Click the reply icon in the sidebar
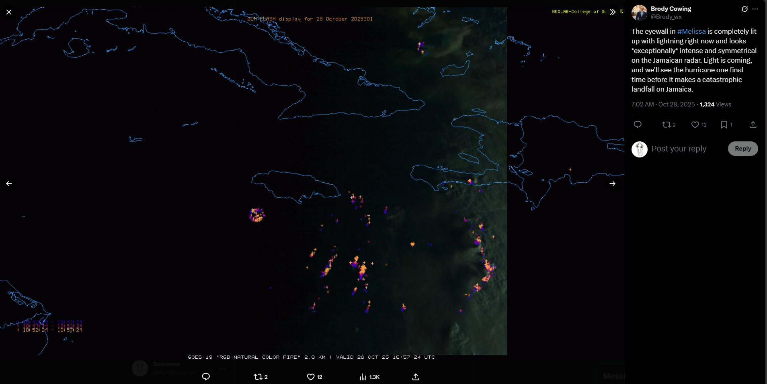Screen dimensions: 767x384 pyautogui.click(x=638, y=125)
